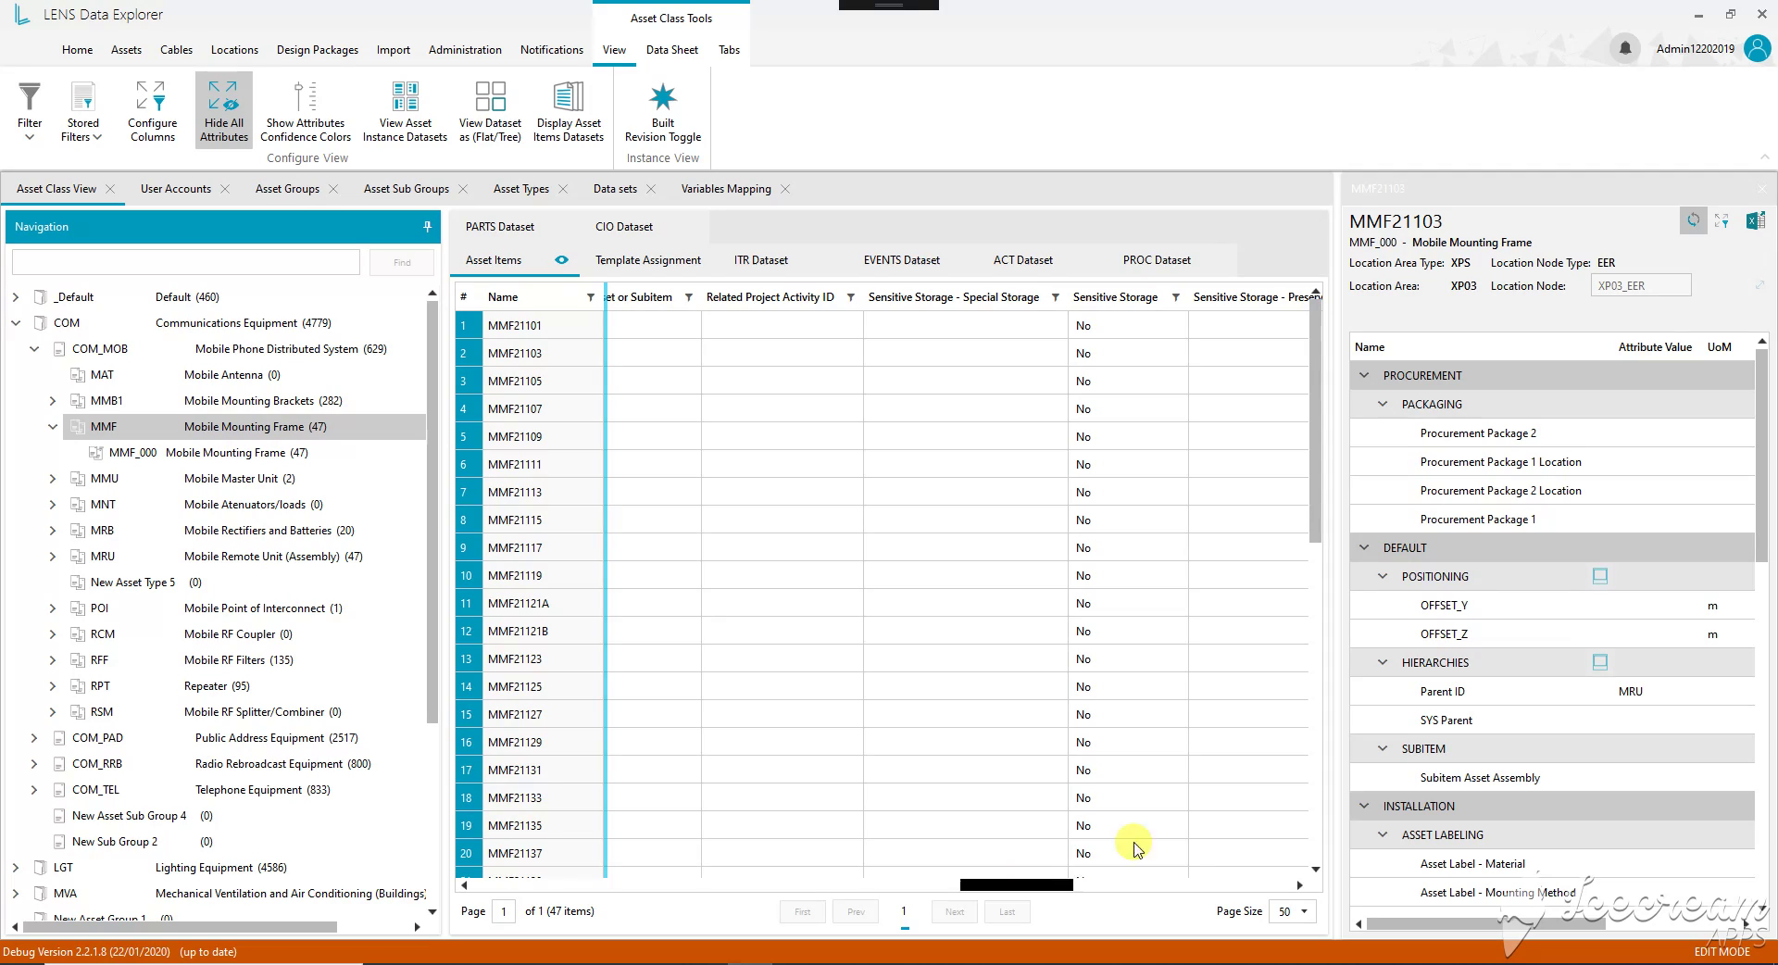Export MMF21103 attributes to Excel
The width and height of the screenshot is (1778, 965).
pos(1755,220)
